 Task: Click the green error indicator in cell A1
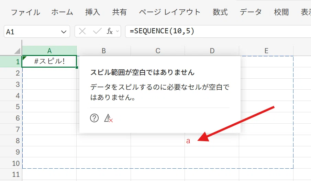point(24,58)
